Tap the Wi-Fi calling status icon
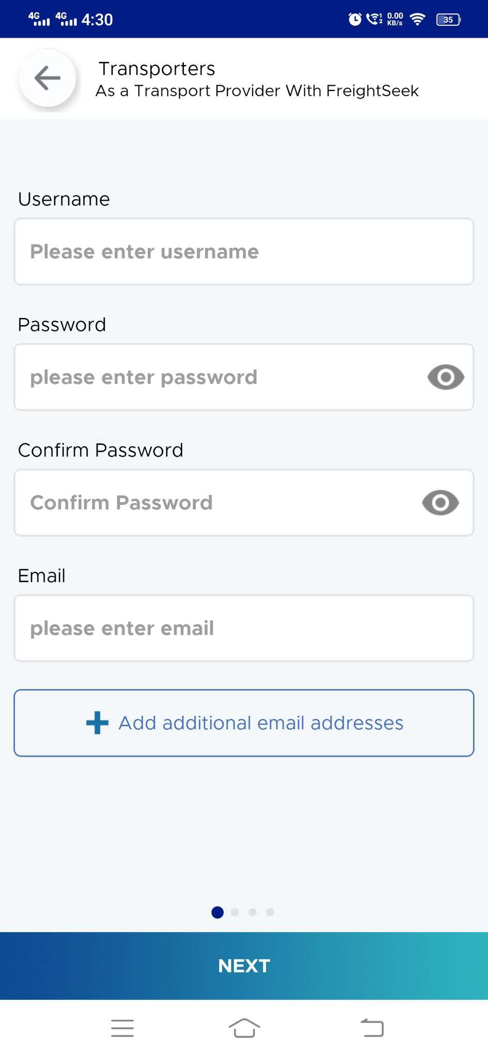The height and width of the screenshot is (1057, 488). pyautogui.click(x=374, y=20)
